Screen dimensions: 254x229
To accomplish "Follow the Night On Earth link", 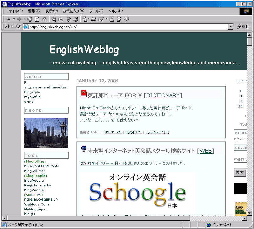I will click(x=95, y=108).
